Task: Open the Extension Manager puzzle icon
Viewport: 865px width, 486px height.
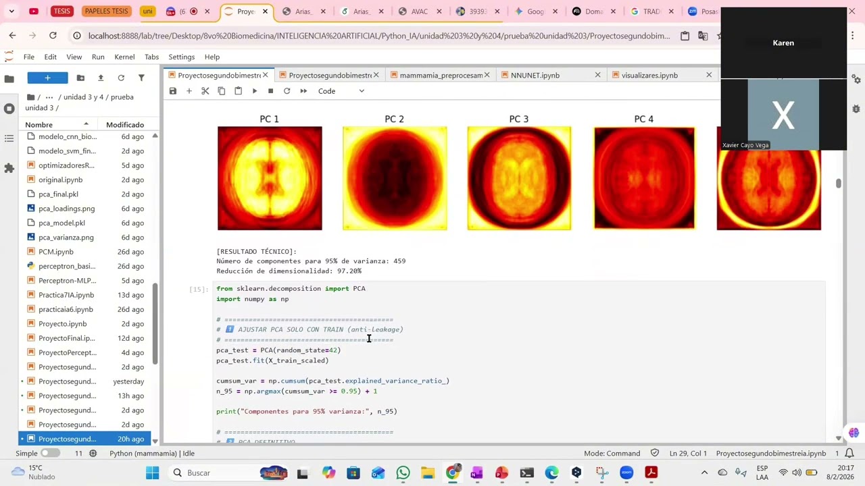Action: (9, 168)
